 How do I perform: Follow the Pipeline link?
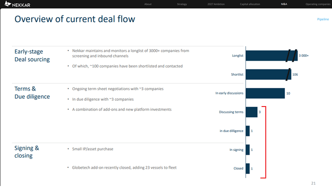point(323,19)
